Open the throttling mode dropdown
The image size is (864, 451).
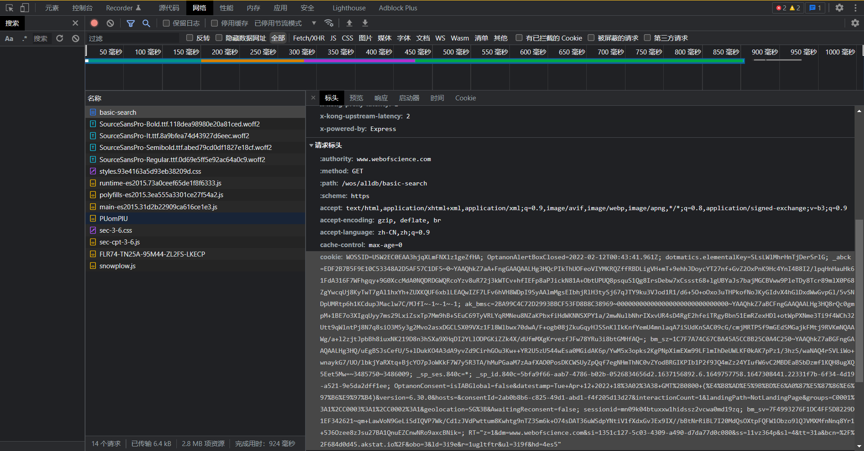pyautogui.click(x=285, y=23)
